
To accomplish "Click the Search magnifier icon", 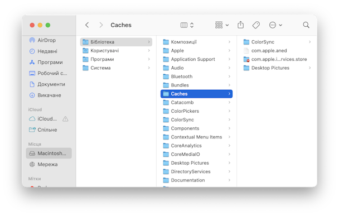I will coord(306,25).
